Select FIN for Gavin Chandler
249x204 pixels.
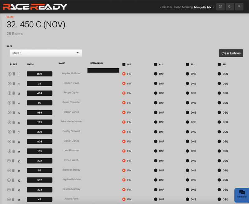(124, 103)
